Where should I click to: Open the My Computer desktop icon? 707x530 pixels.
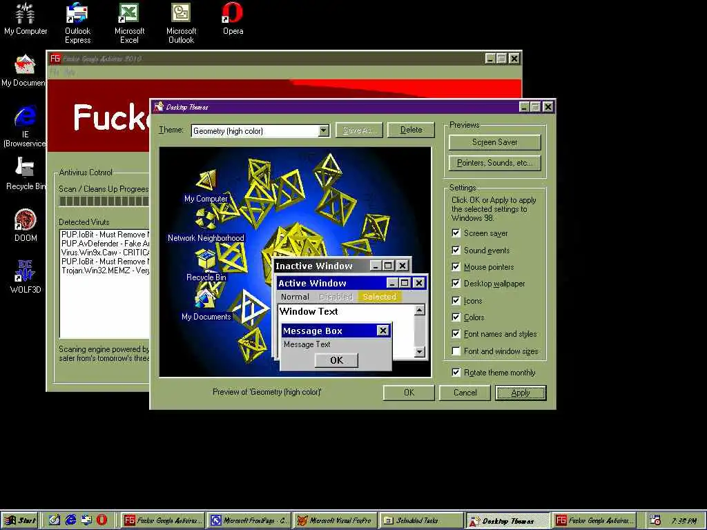[26, 19]
